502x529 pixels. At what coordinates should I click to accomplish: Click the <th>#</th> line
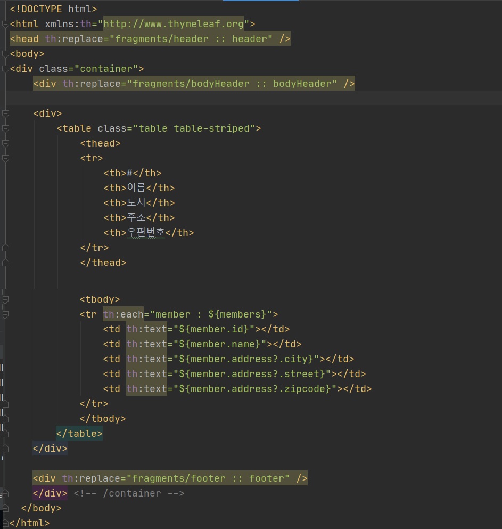pyautogui.click(x=132, y=173)
